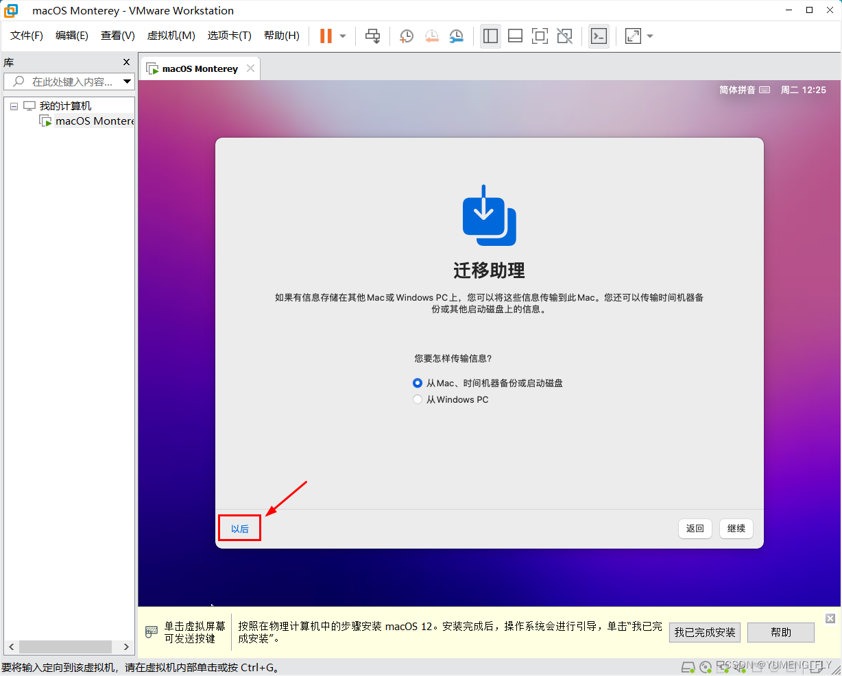Click the 返回 button

pyautogui.click(x=695, y=529)
